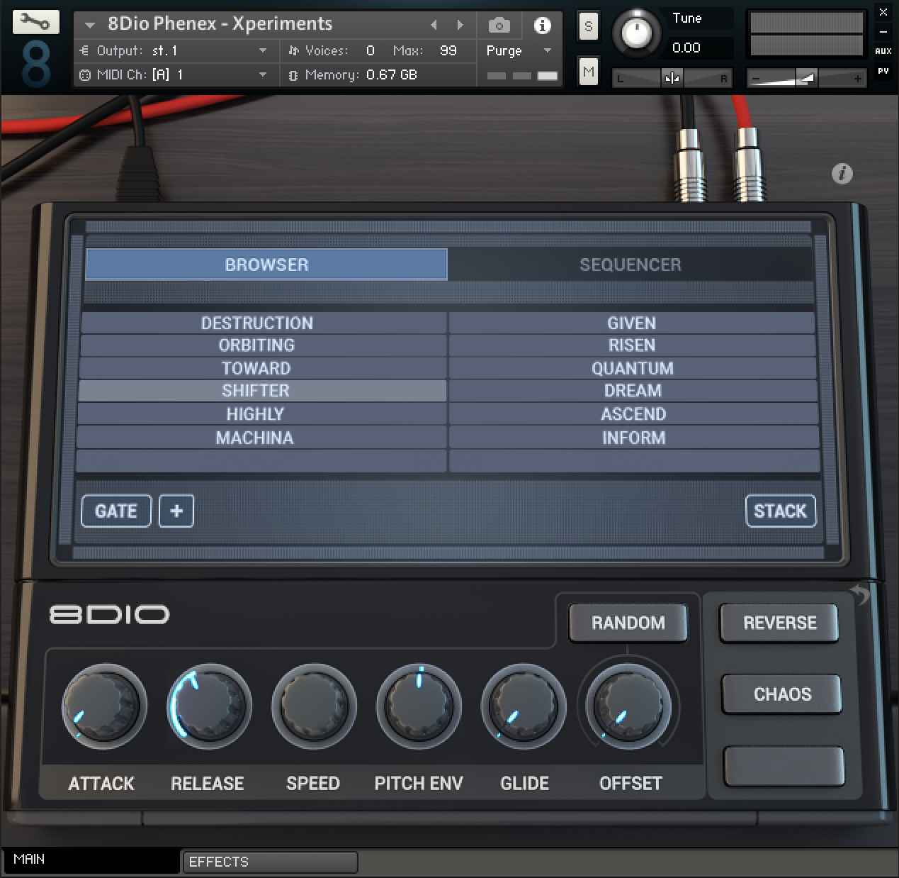Click the wrench edit-instrument icon
The width and height of the screenshot is (899, 878).
tap(35, 23)
